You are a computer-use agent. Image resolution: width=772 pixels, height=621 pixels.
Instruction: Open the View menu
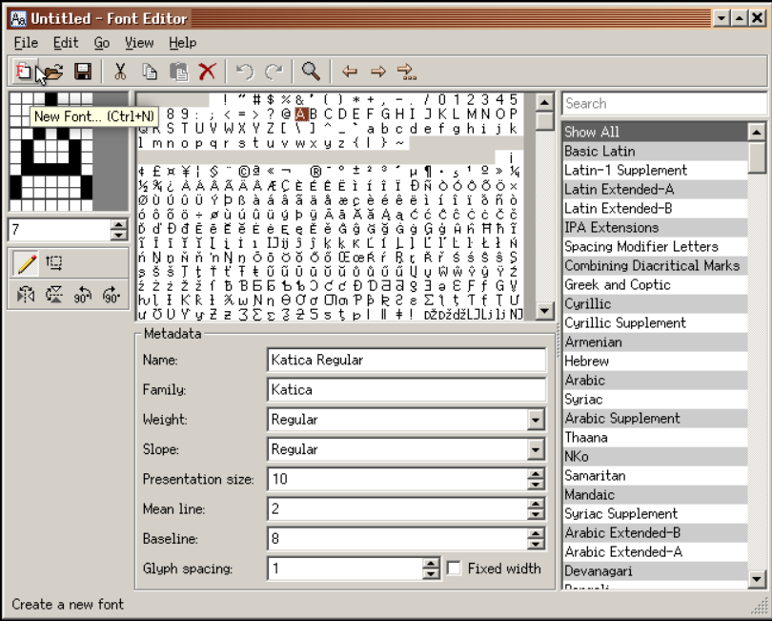tap(139, 43)
